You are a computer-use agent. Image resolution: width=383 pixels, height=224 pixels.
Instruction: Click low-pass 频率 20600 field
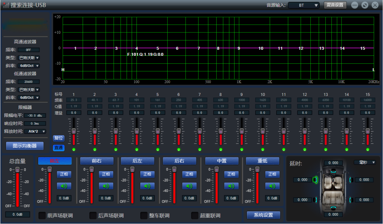(28, 82)
